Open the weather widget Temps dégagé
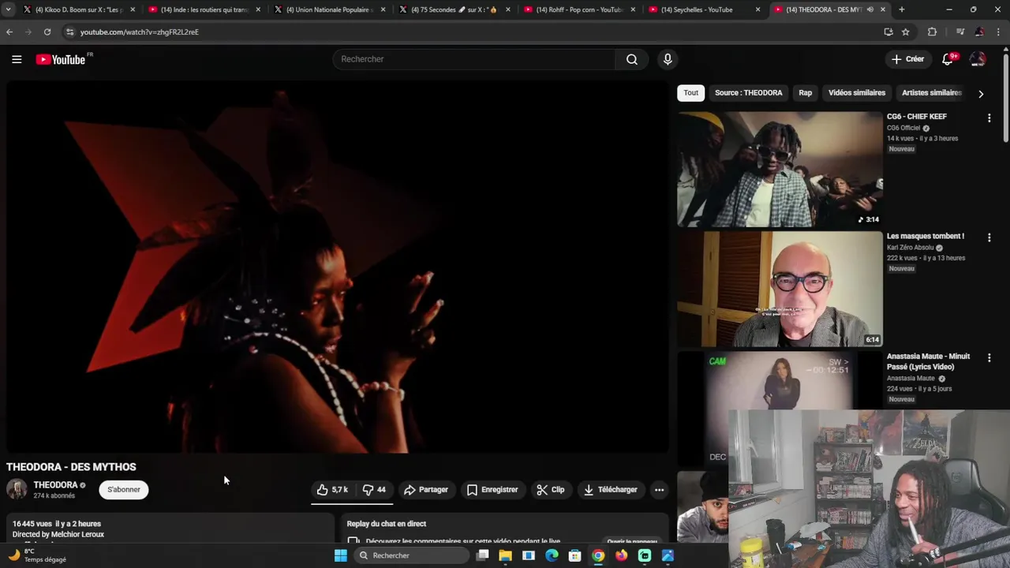 pos(38,555)
